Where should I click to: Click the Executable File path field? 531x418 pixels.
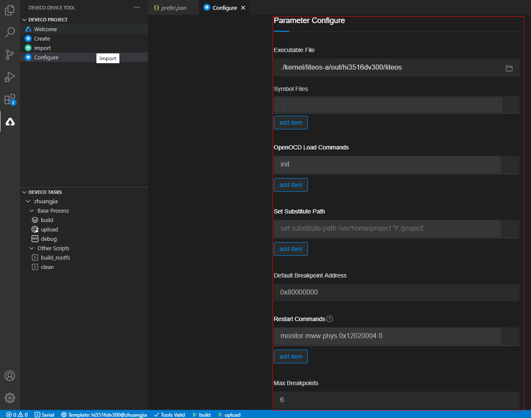(x=397, y=67)
